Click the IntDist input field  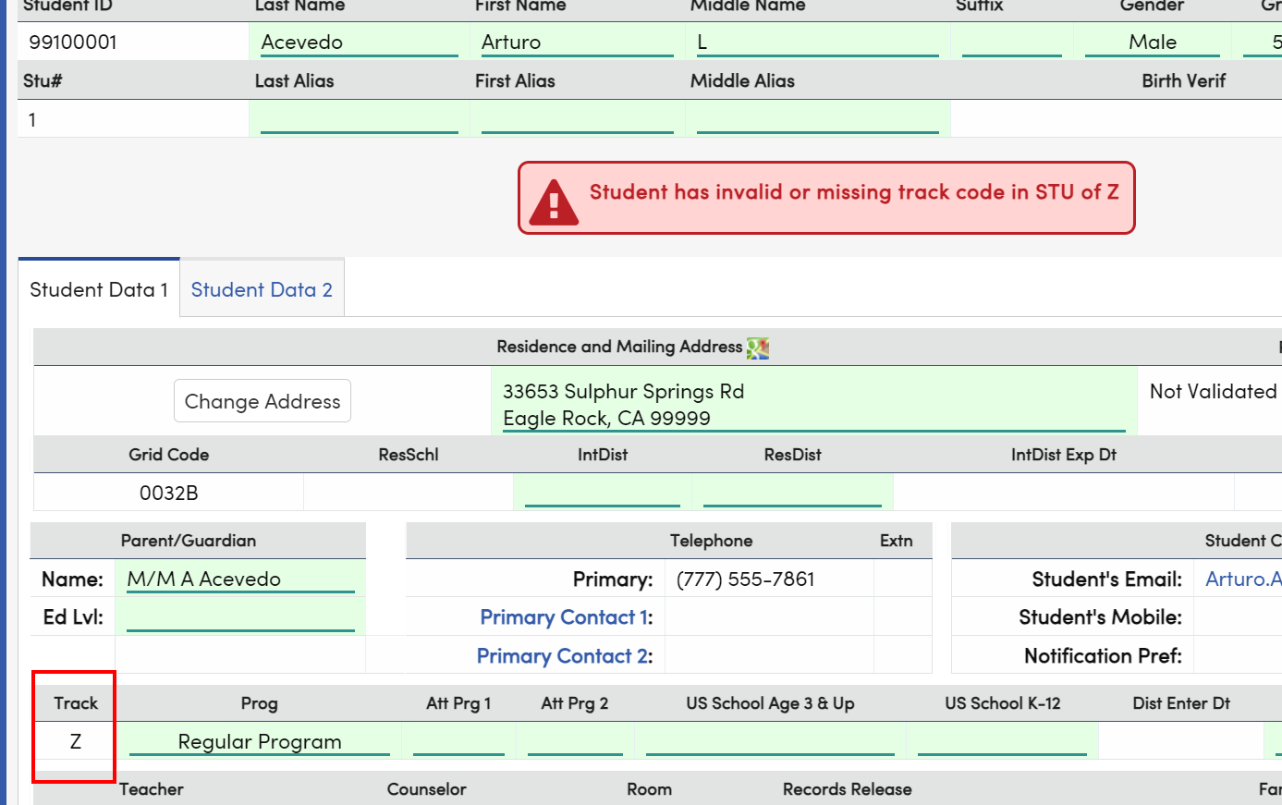[x=602, y=492]
